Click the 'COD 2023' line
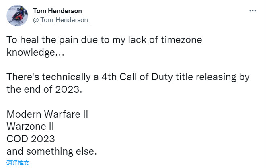The height and width of the screenshot is (168, 267). coord(31,139)
